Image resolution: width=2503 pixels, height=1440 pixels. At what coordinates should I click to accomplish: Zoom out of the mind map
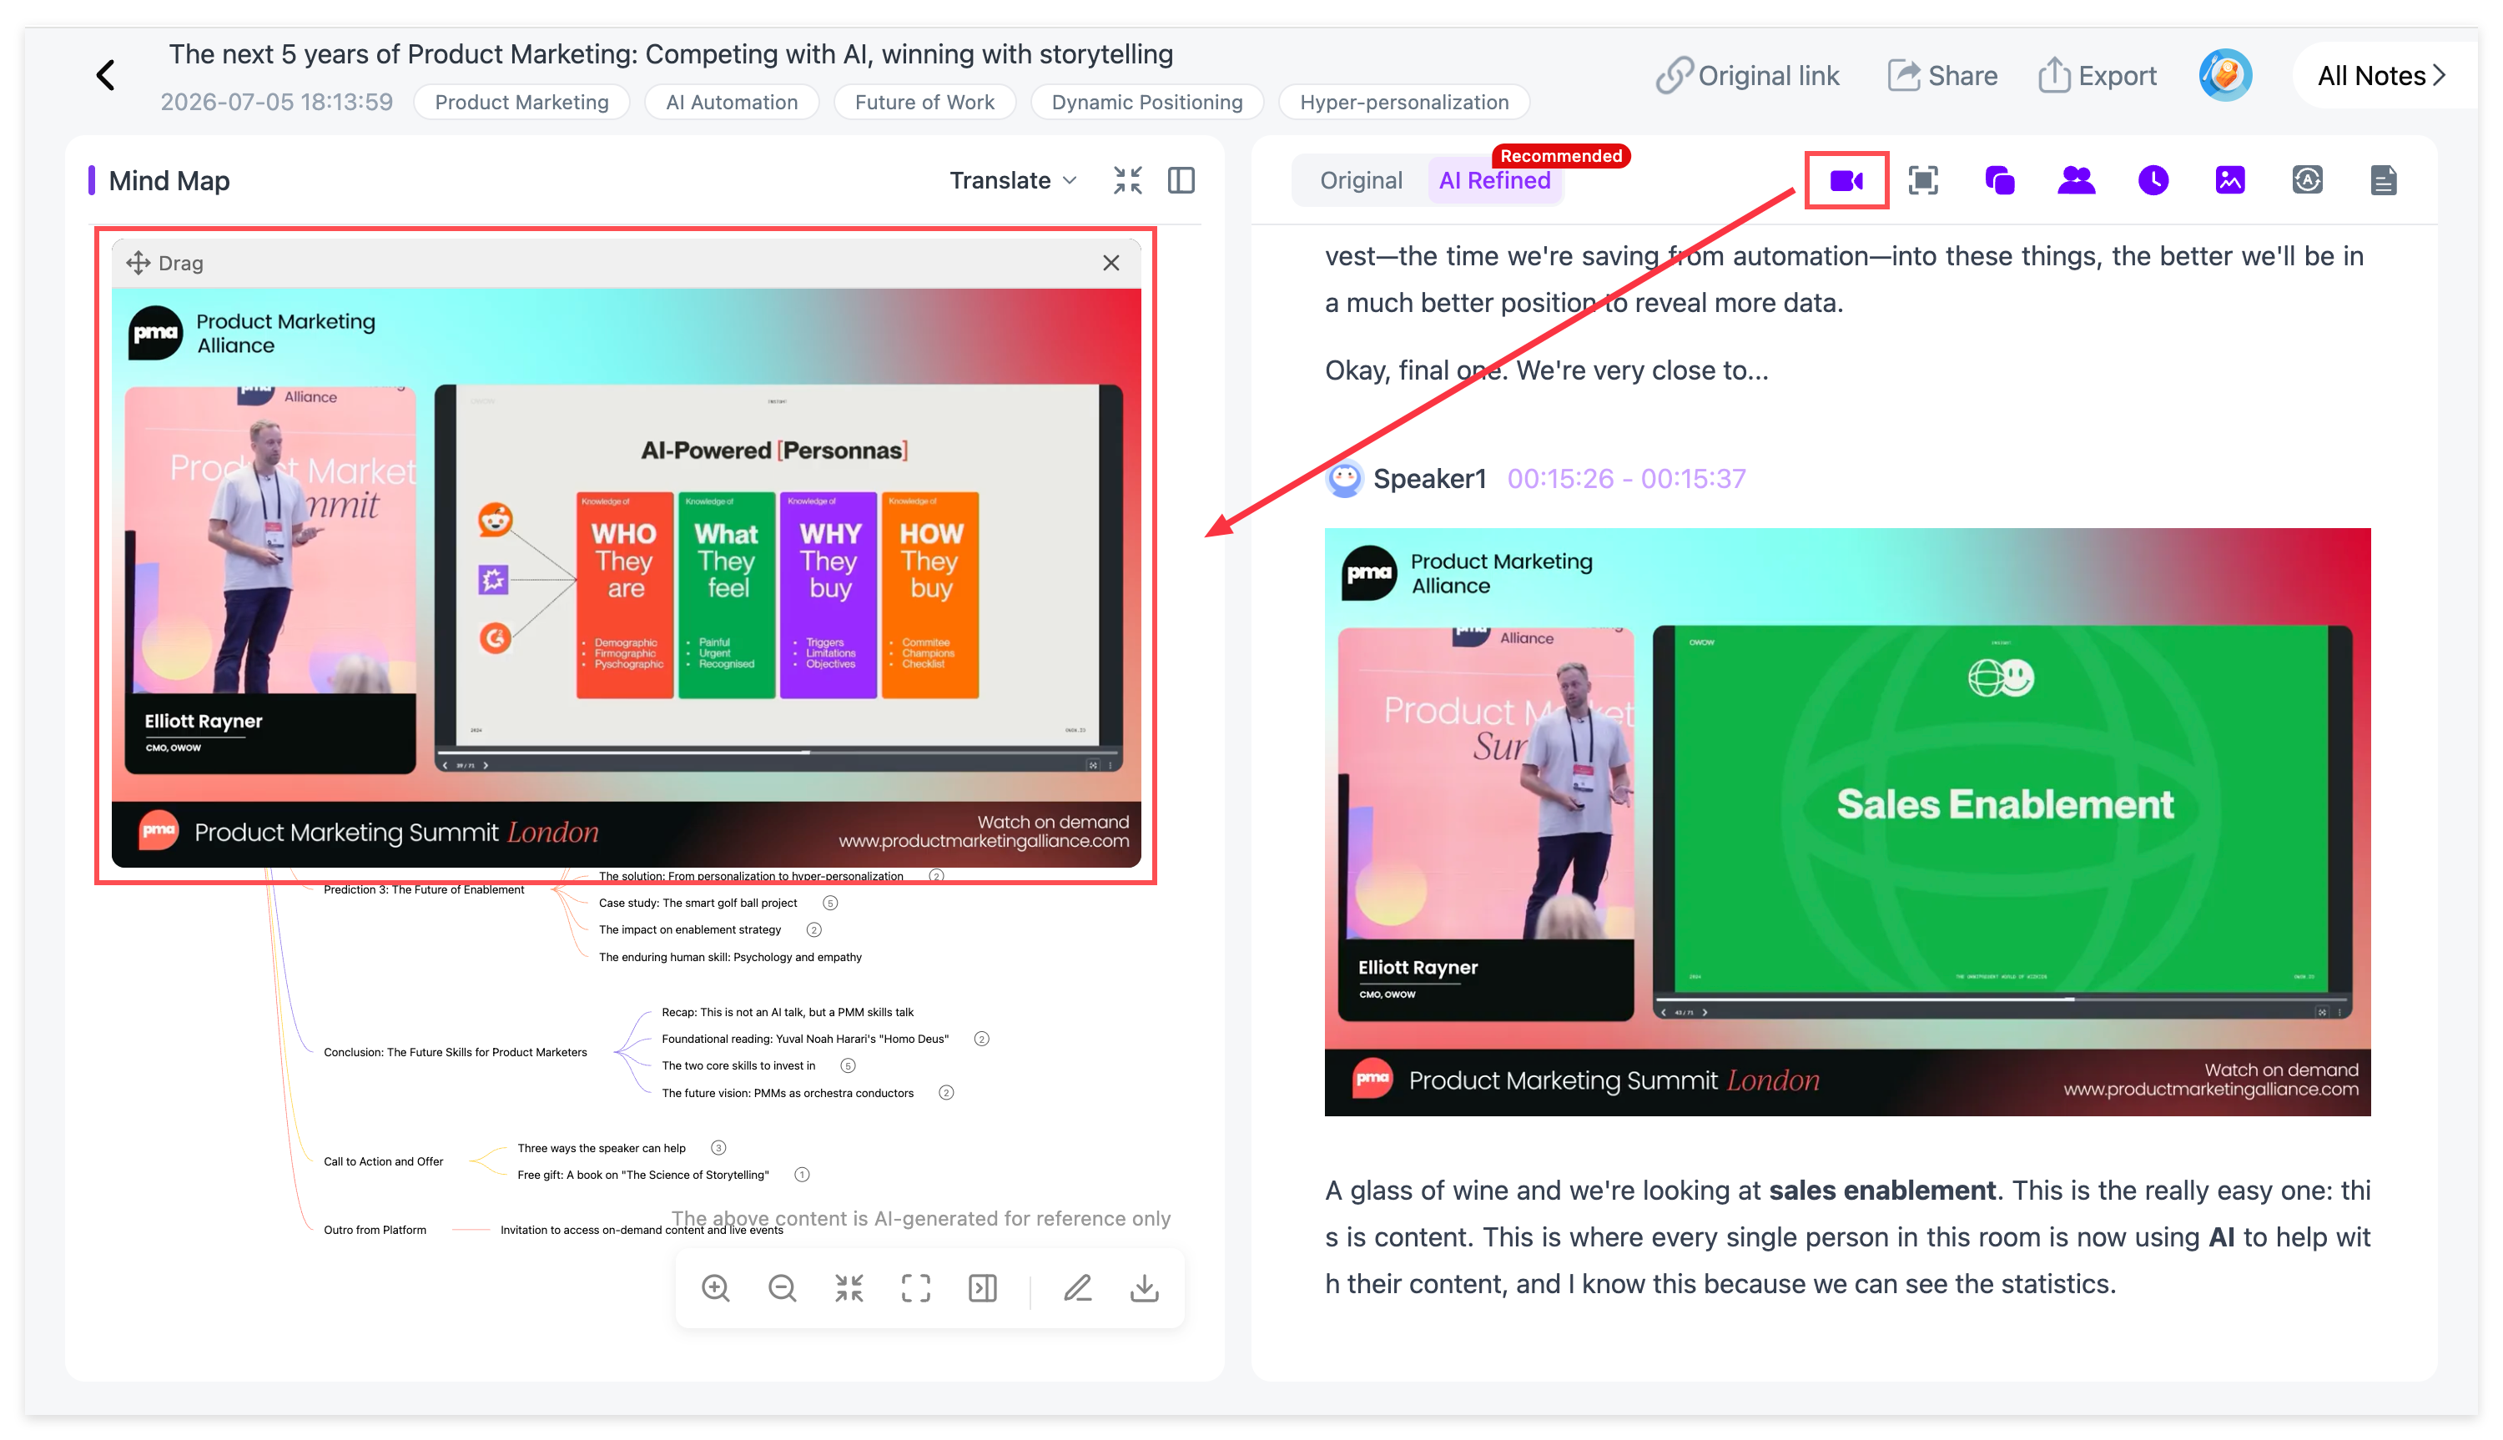[783, 1287]
